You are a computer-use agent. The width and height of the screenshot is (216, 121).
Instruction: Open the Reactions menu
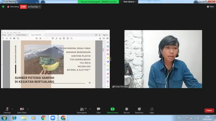point(139,110)
